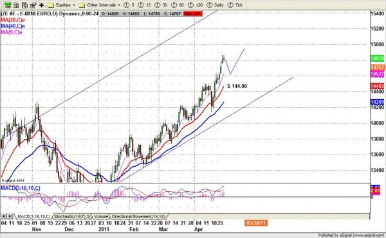
Task: Click the orange 05/20/11 date marker
Action: pyautogui.click(x=256, y=223)
